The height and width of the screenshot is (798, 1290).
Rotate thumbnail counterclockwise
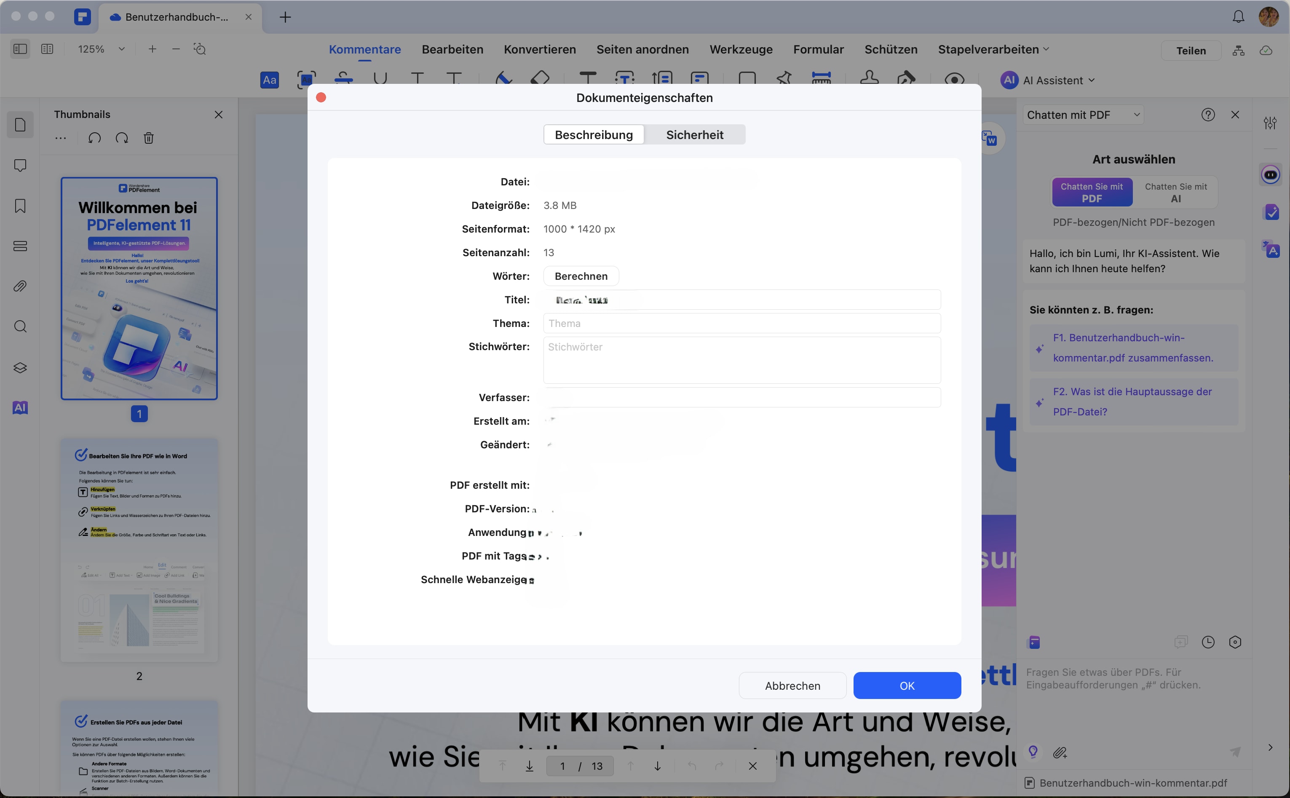point(94,138)
